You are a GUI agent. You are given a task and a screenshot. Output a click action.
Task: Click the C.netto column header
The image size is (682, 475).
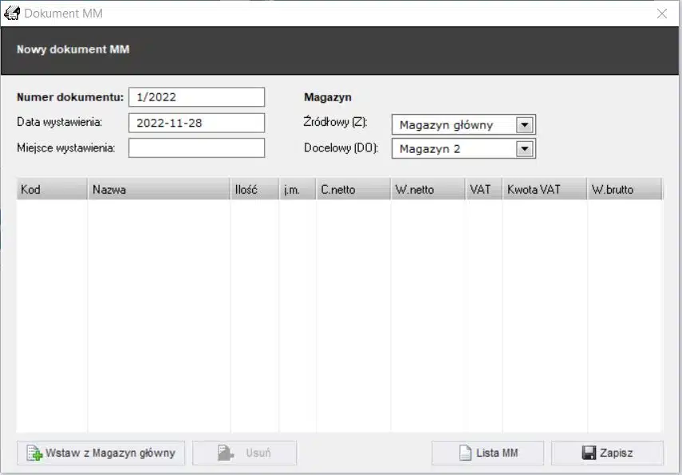point(353,190)
